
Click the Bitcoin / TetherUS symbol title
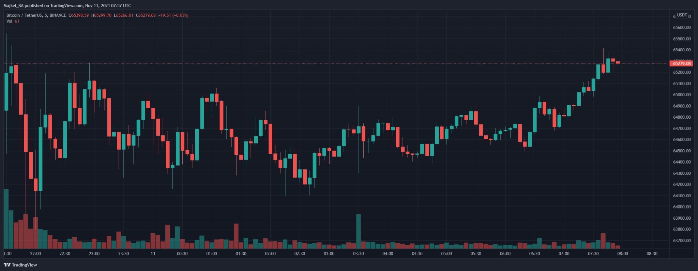point(36,15)
